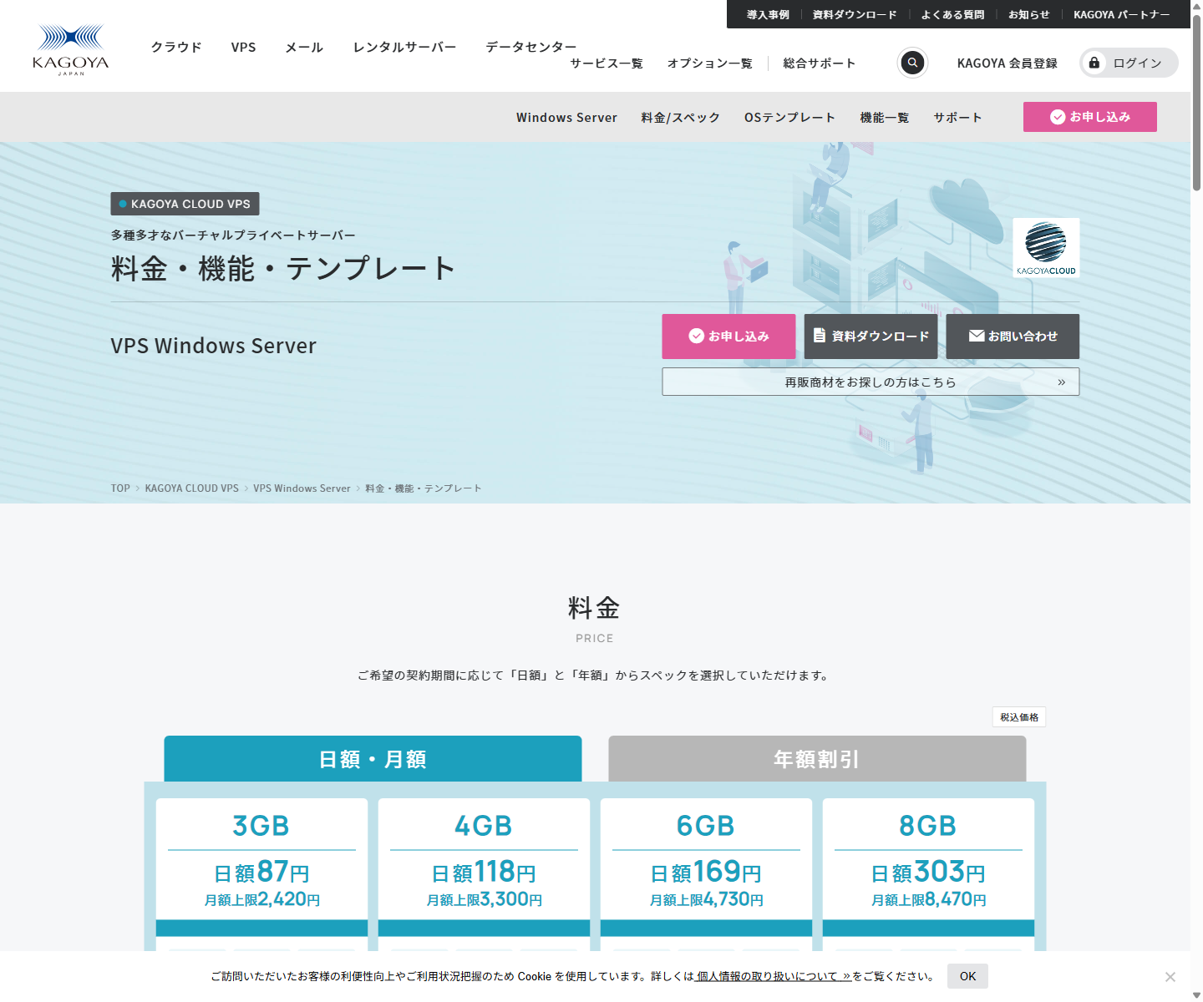Viewport: 1203px width, 1002px height.
Task: Click the document icon on 資料ダウンロード
Action: coord(820,335)
